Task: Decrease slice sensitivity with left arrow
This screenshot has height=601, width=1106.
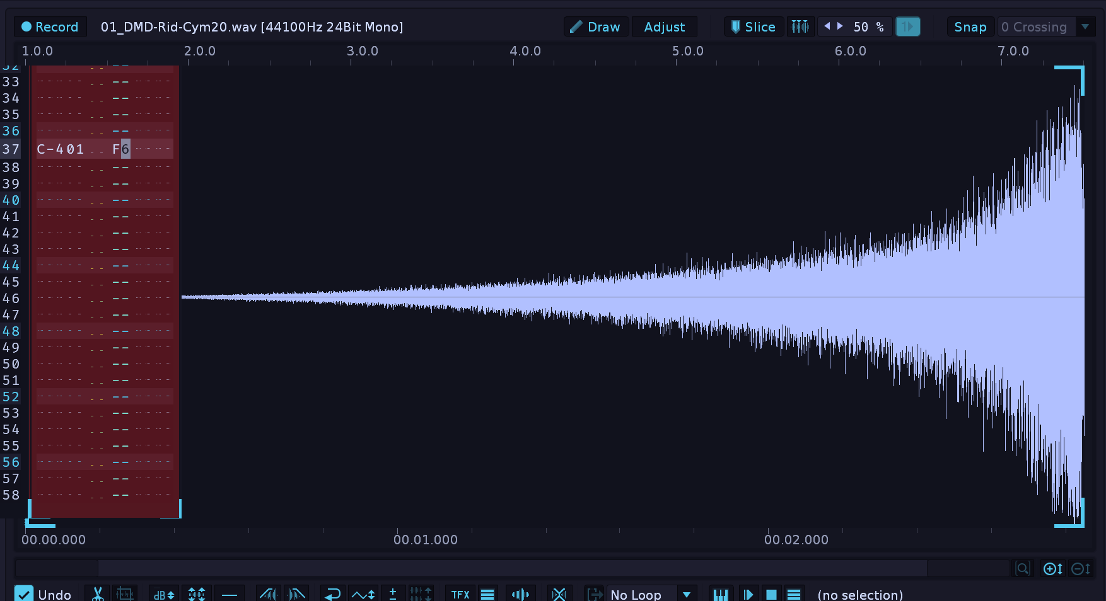Action: 827,26
